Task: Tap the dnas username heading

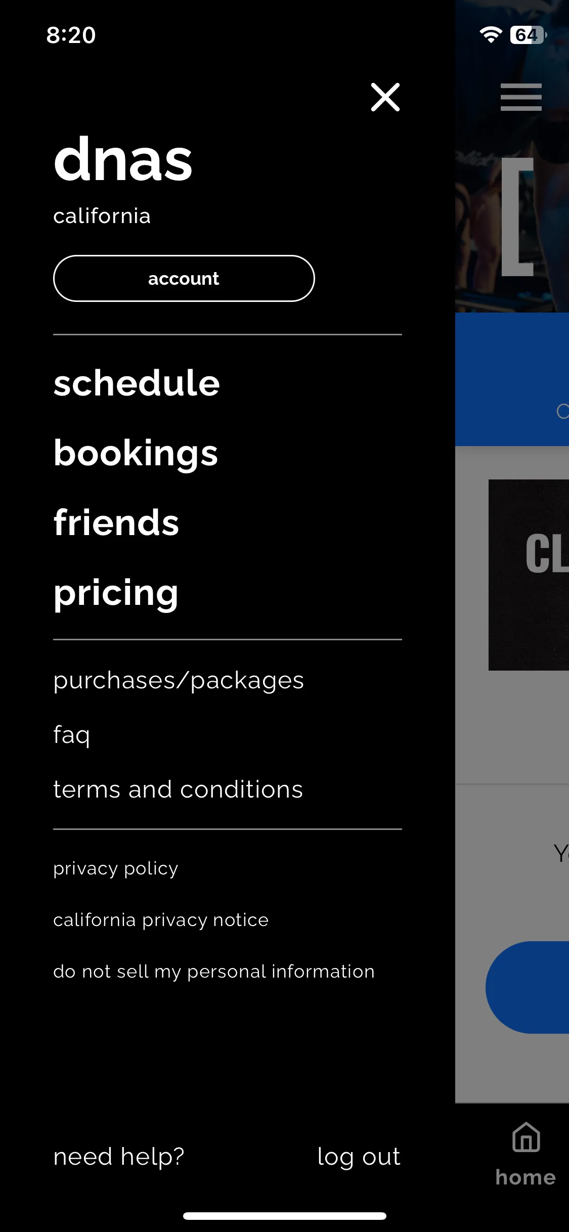Action: pos(123,159)
